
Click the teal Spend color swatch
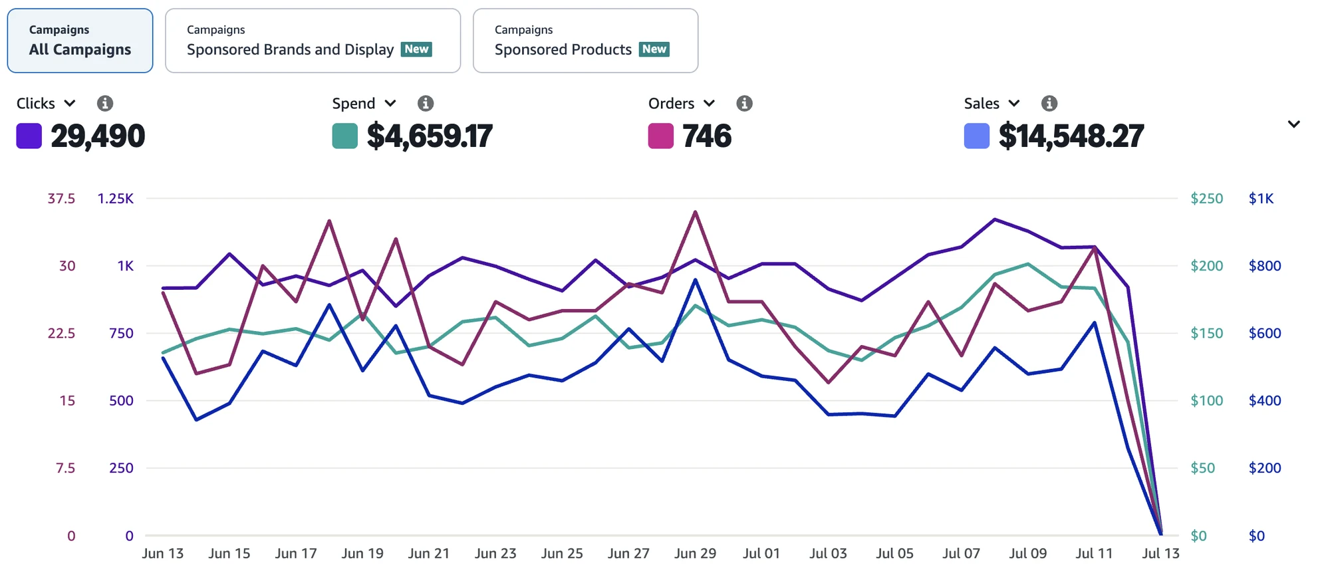[x=345, y=136]
